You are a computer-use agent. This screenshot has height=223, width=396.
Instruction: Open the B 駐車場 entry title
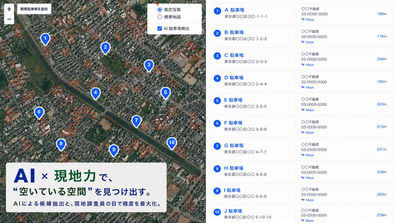coord(234,32)
